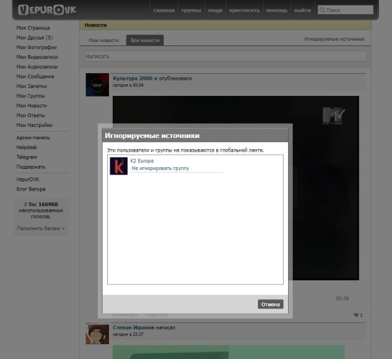Open VepurOVK sidebar link
Screen dimensions: 392x359
28,179
